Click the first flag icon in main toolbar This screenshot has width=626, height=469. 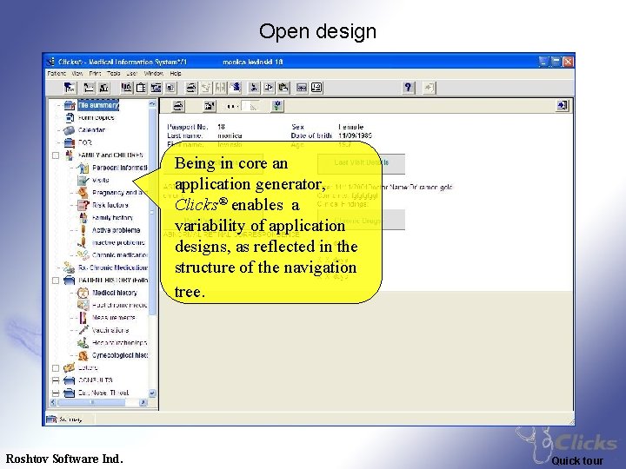coord(70,88)
